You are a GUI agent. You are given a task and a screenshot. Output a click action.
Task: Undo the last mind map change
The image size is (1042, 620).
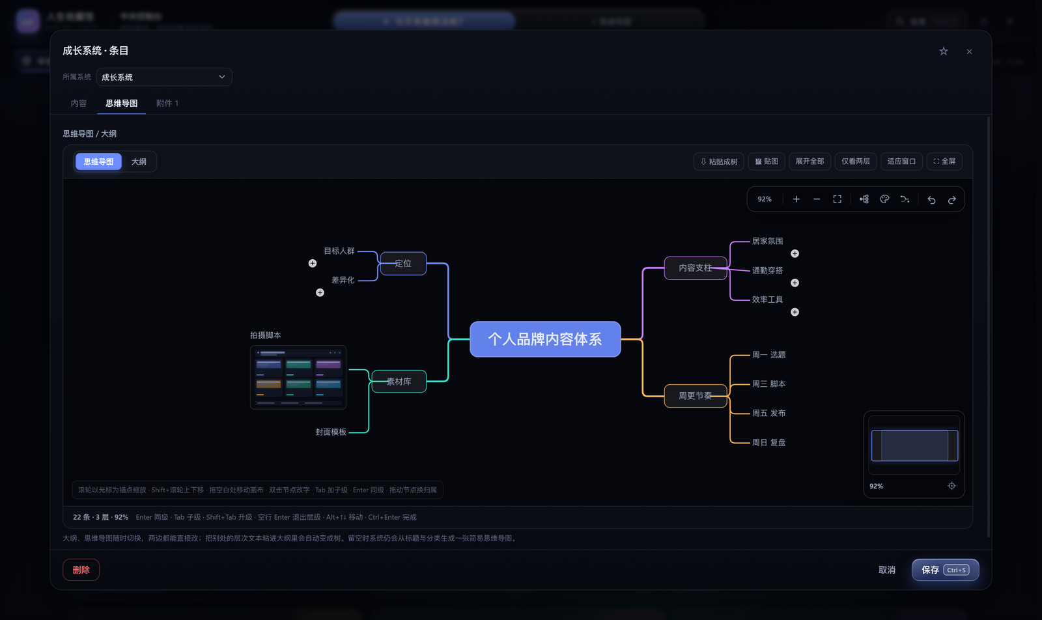pyautogui.click(x=931, y=199)
